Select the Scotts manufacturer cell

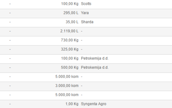click(86, 4)
